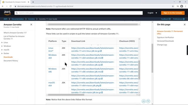Jump to Amazon Corretto 11 Permanent URLs
Image resolution: width=188 pixels, height=105 pixels.
[x=170, y=32]
